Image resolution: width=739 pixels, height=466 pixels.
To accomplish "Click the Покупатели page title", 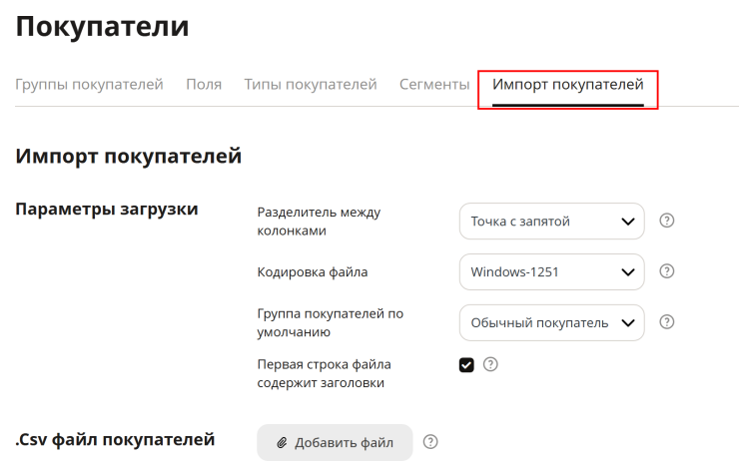I will tap(102, 26).
